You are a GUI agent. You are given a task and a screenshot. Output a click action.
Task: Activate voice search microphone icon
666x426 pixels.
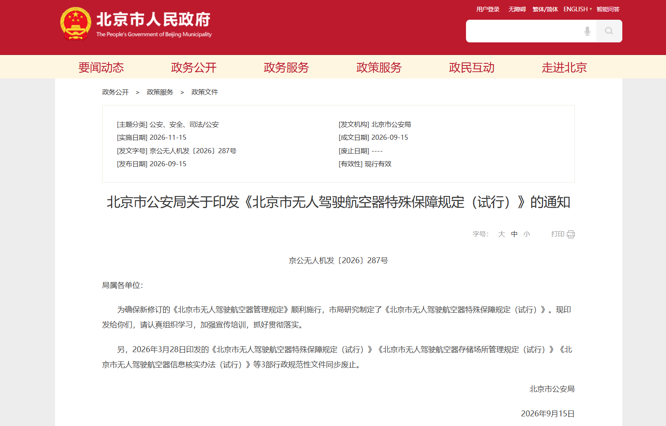587,31
